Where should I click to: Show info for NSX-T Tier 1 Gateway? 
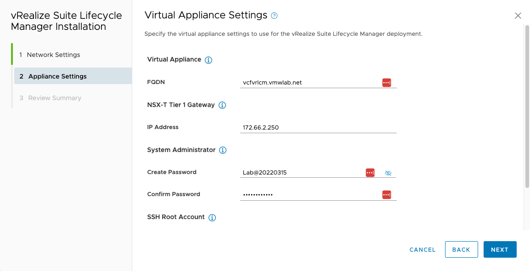tap(222, 106)
